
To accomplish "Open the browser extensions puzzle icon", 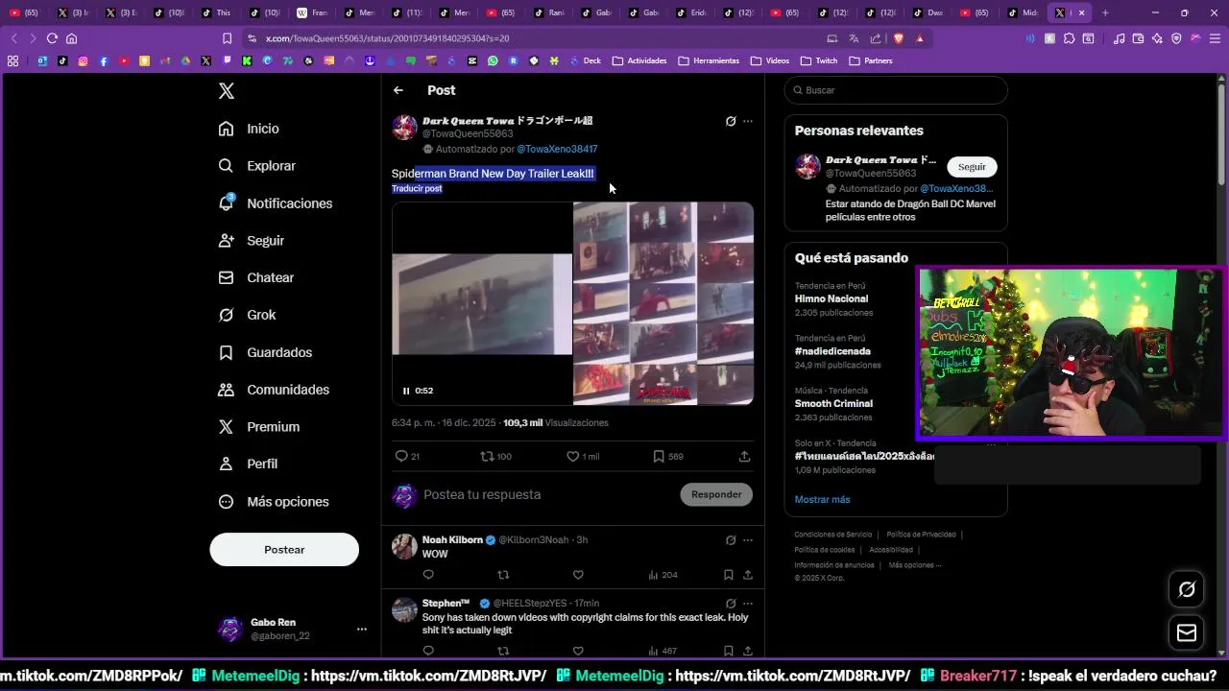I will click(1069, 38).
